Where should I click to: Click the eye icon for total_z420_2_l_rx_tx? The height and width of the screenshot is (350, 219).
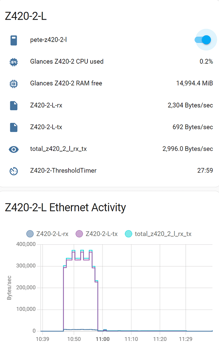click(14, 149)
